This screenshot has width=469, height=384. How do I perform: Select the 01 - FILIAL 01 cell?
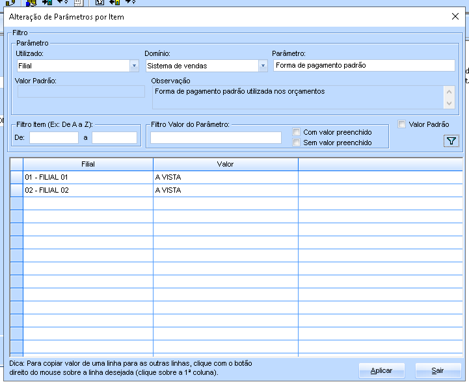[x=88, y=177]
